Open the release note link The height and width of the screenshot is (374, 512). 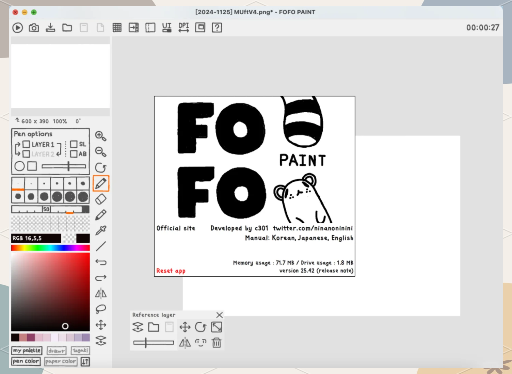click(x=335, y=271)
